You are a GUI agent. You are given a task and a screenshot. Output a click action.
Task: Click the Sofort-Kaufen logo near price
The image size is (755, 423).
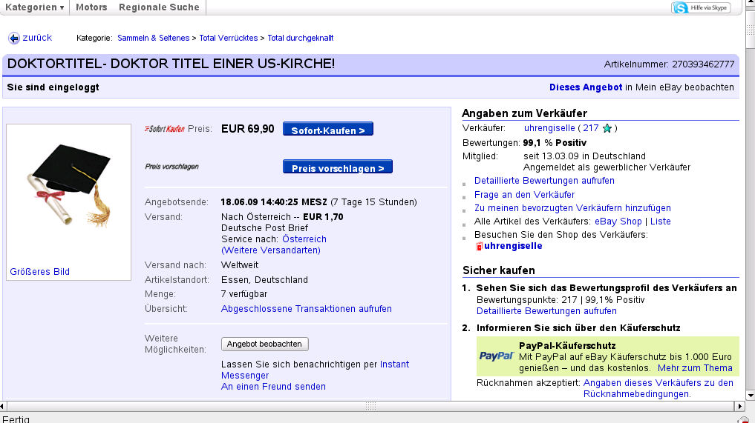point(164,129)
